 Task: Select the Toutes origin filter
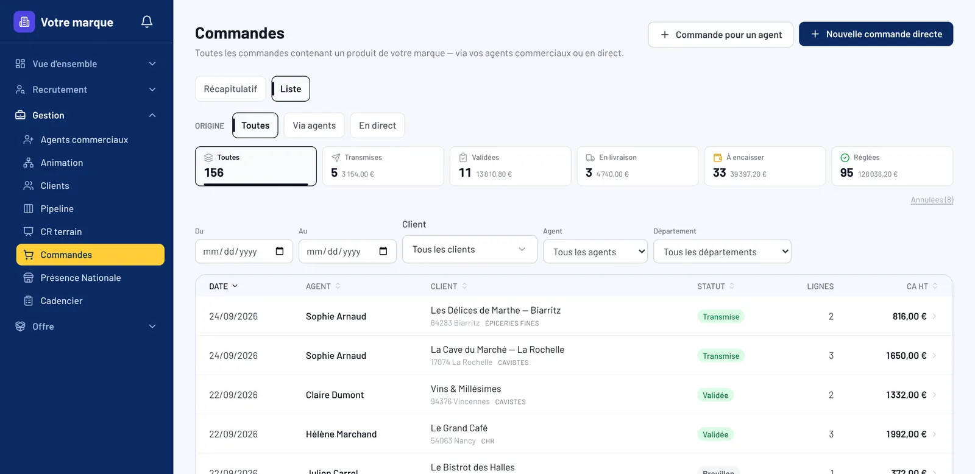[255, 126]
